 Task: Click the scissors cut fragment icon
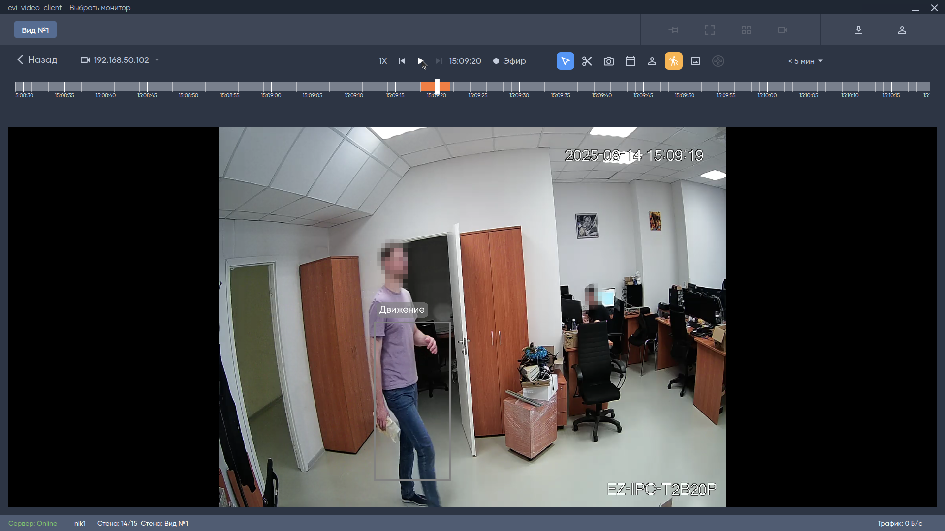587,61
